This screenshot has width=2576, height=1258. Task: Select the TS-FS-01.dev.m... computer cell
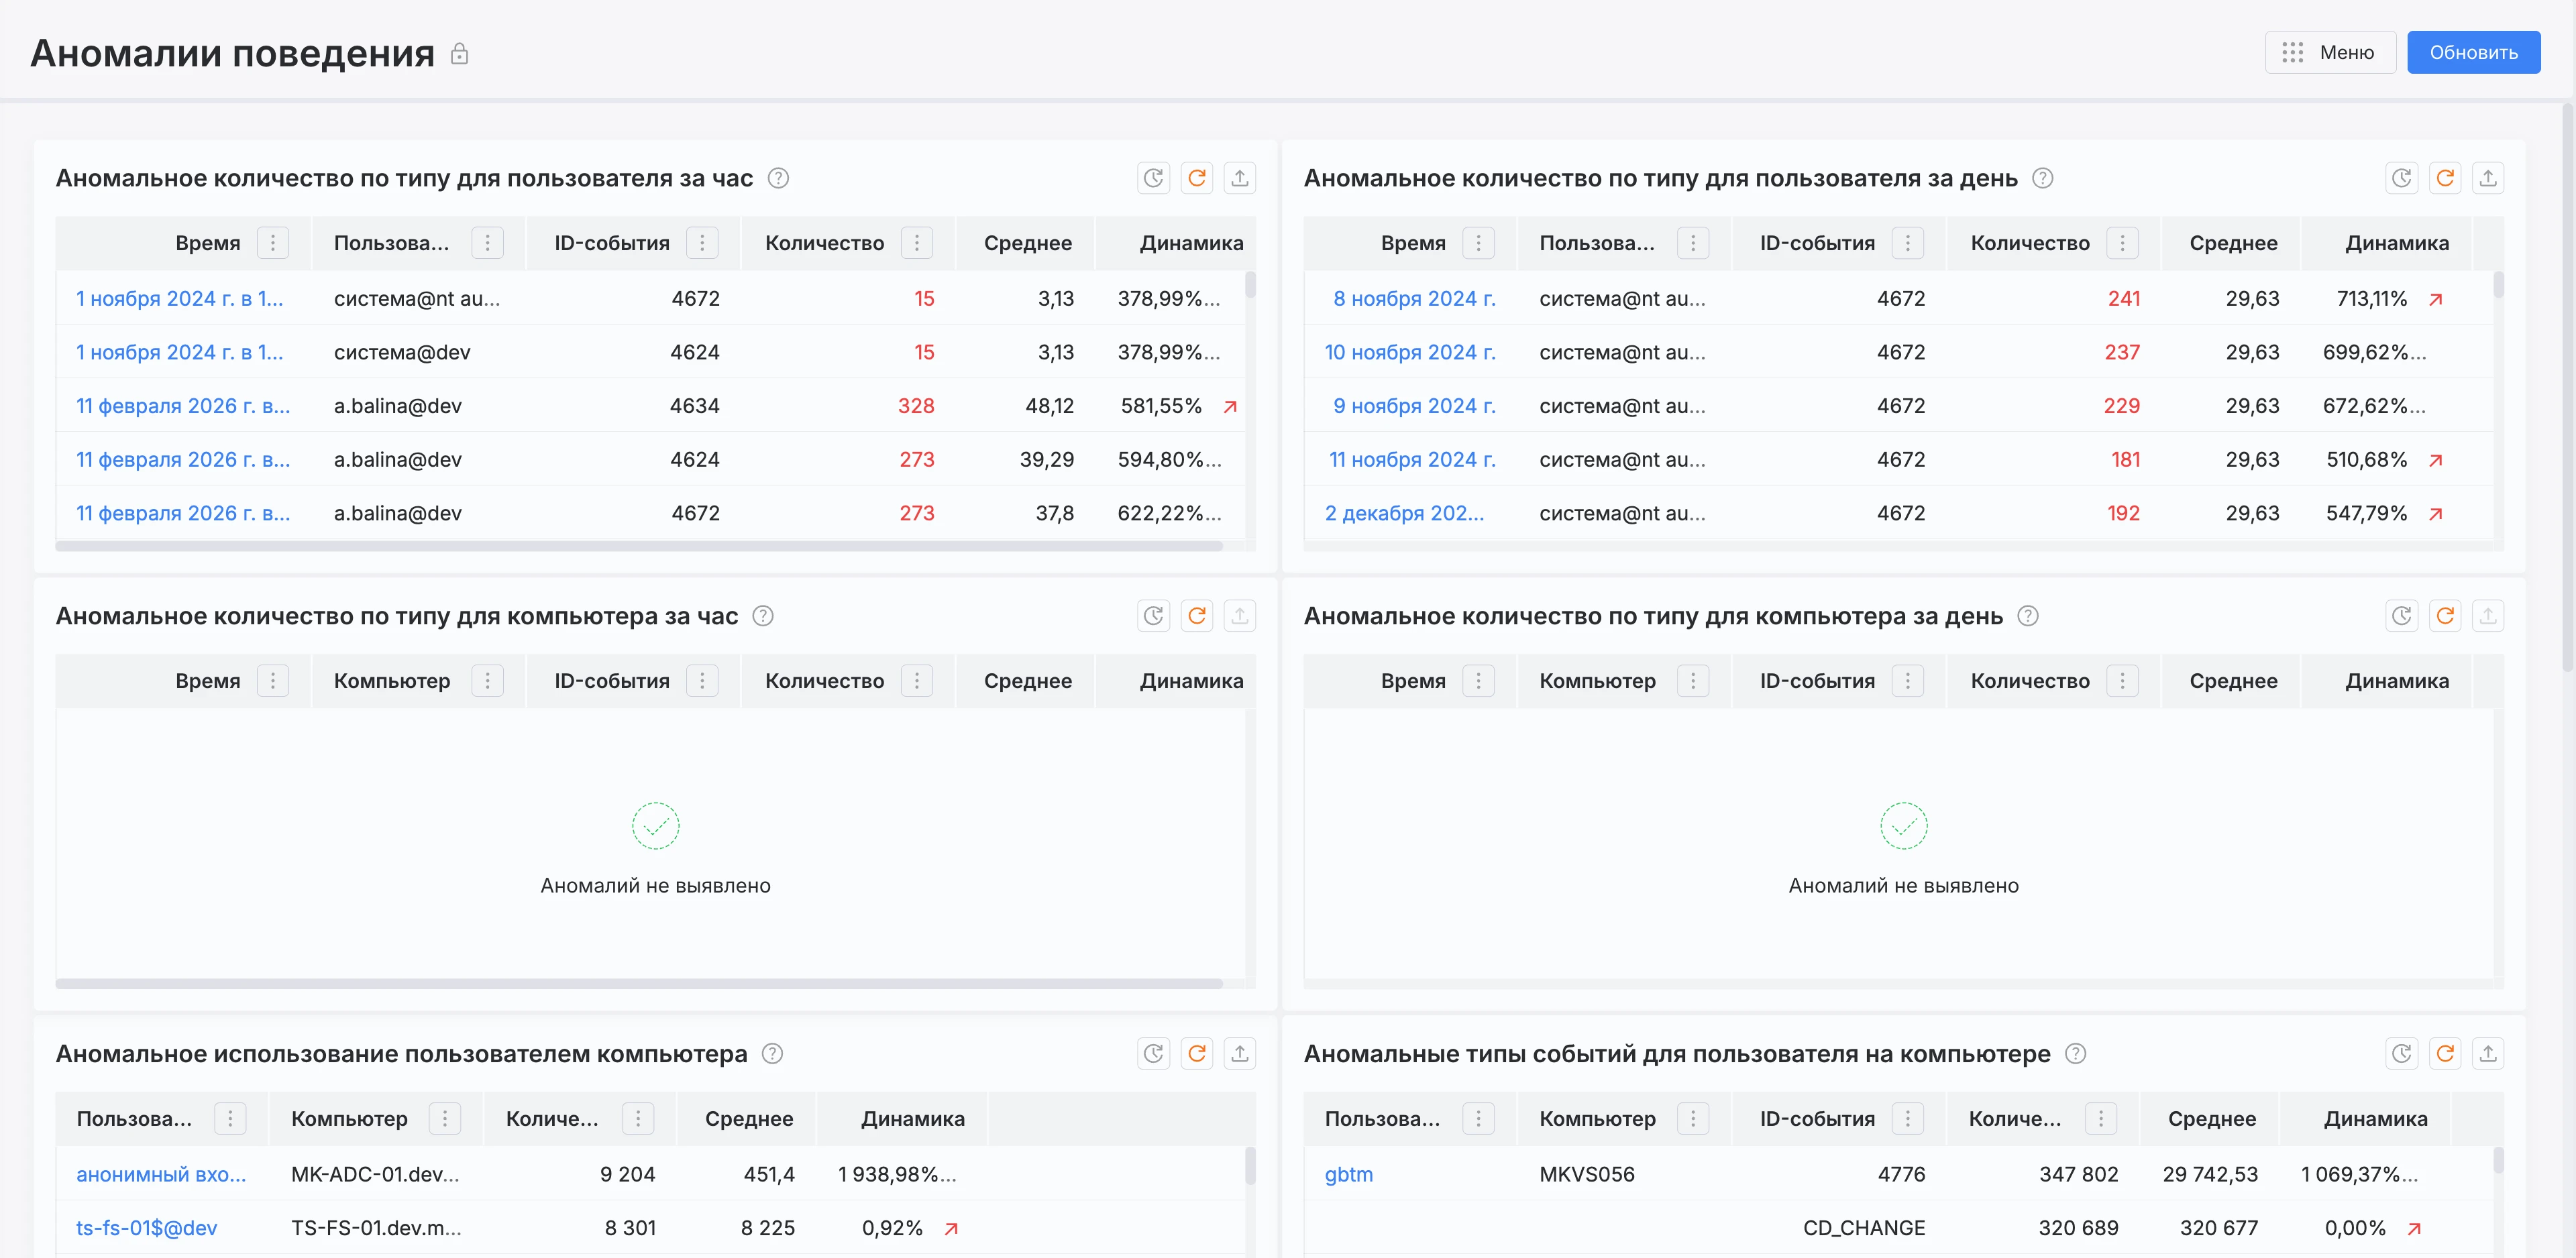click(x=376, y=1228)
